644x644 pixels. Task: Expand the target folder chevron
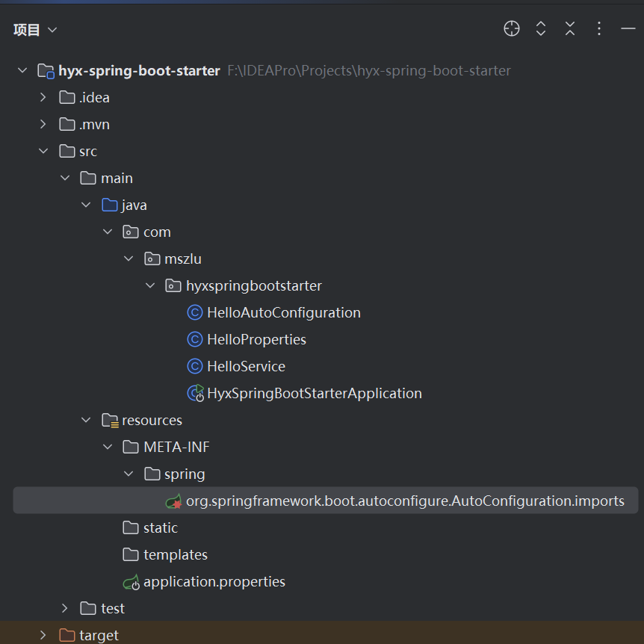point(43,635)
